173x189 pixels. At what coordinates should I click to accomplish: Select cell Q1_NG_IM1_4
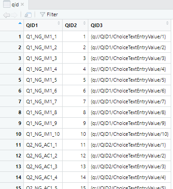coord(43,69)
